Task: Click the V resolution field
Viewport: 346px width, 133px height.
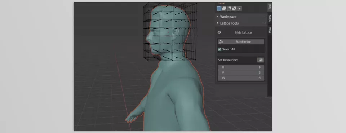Action: coord(241,72)
